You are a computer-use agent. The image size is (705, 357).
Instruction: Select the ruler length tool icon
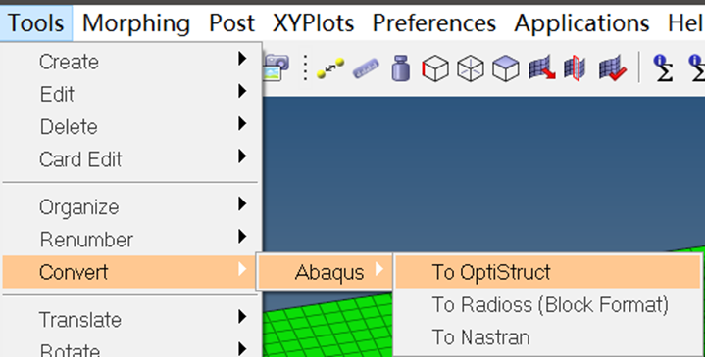[366, 68]
